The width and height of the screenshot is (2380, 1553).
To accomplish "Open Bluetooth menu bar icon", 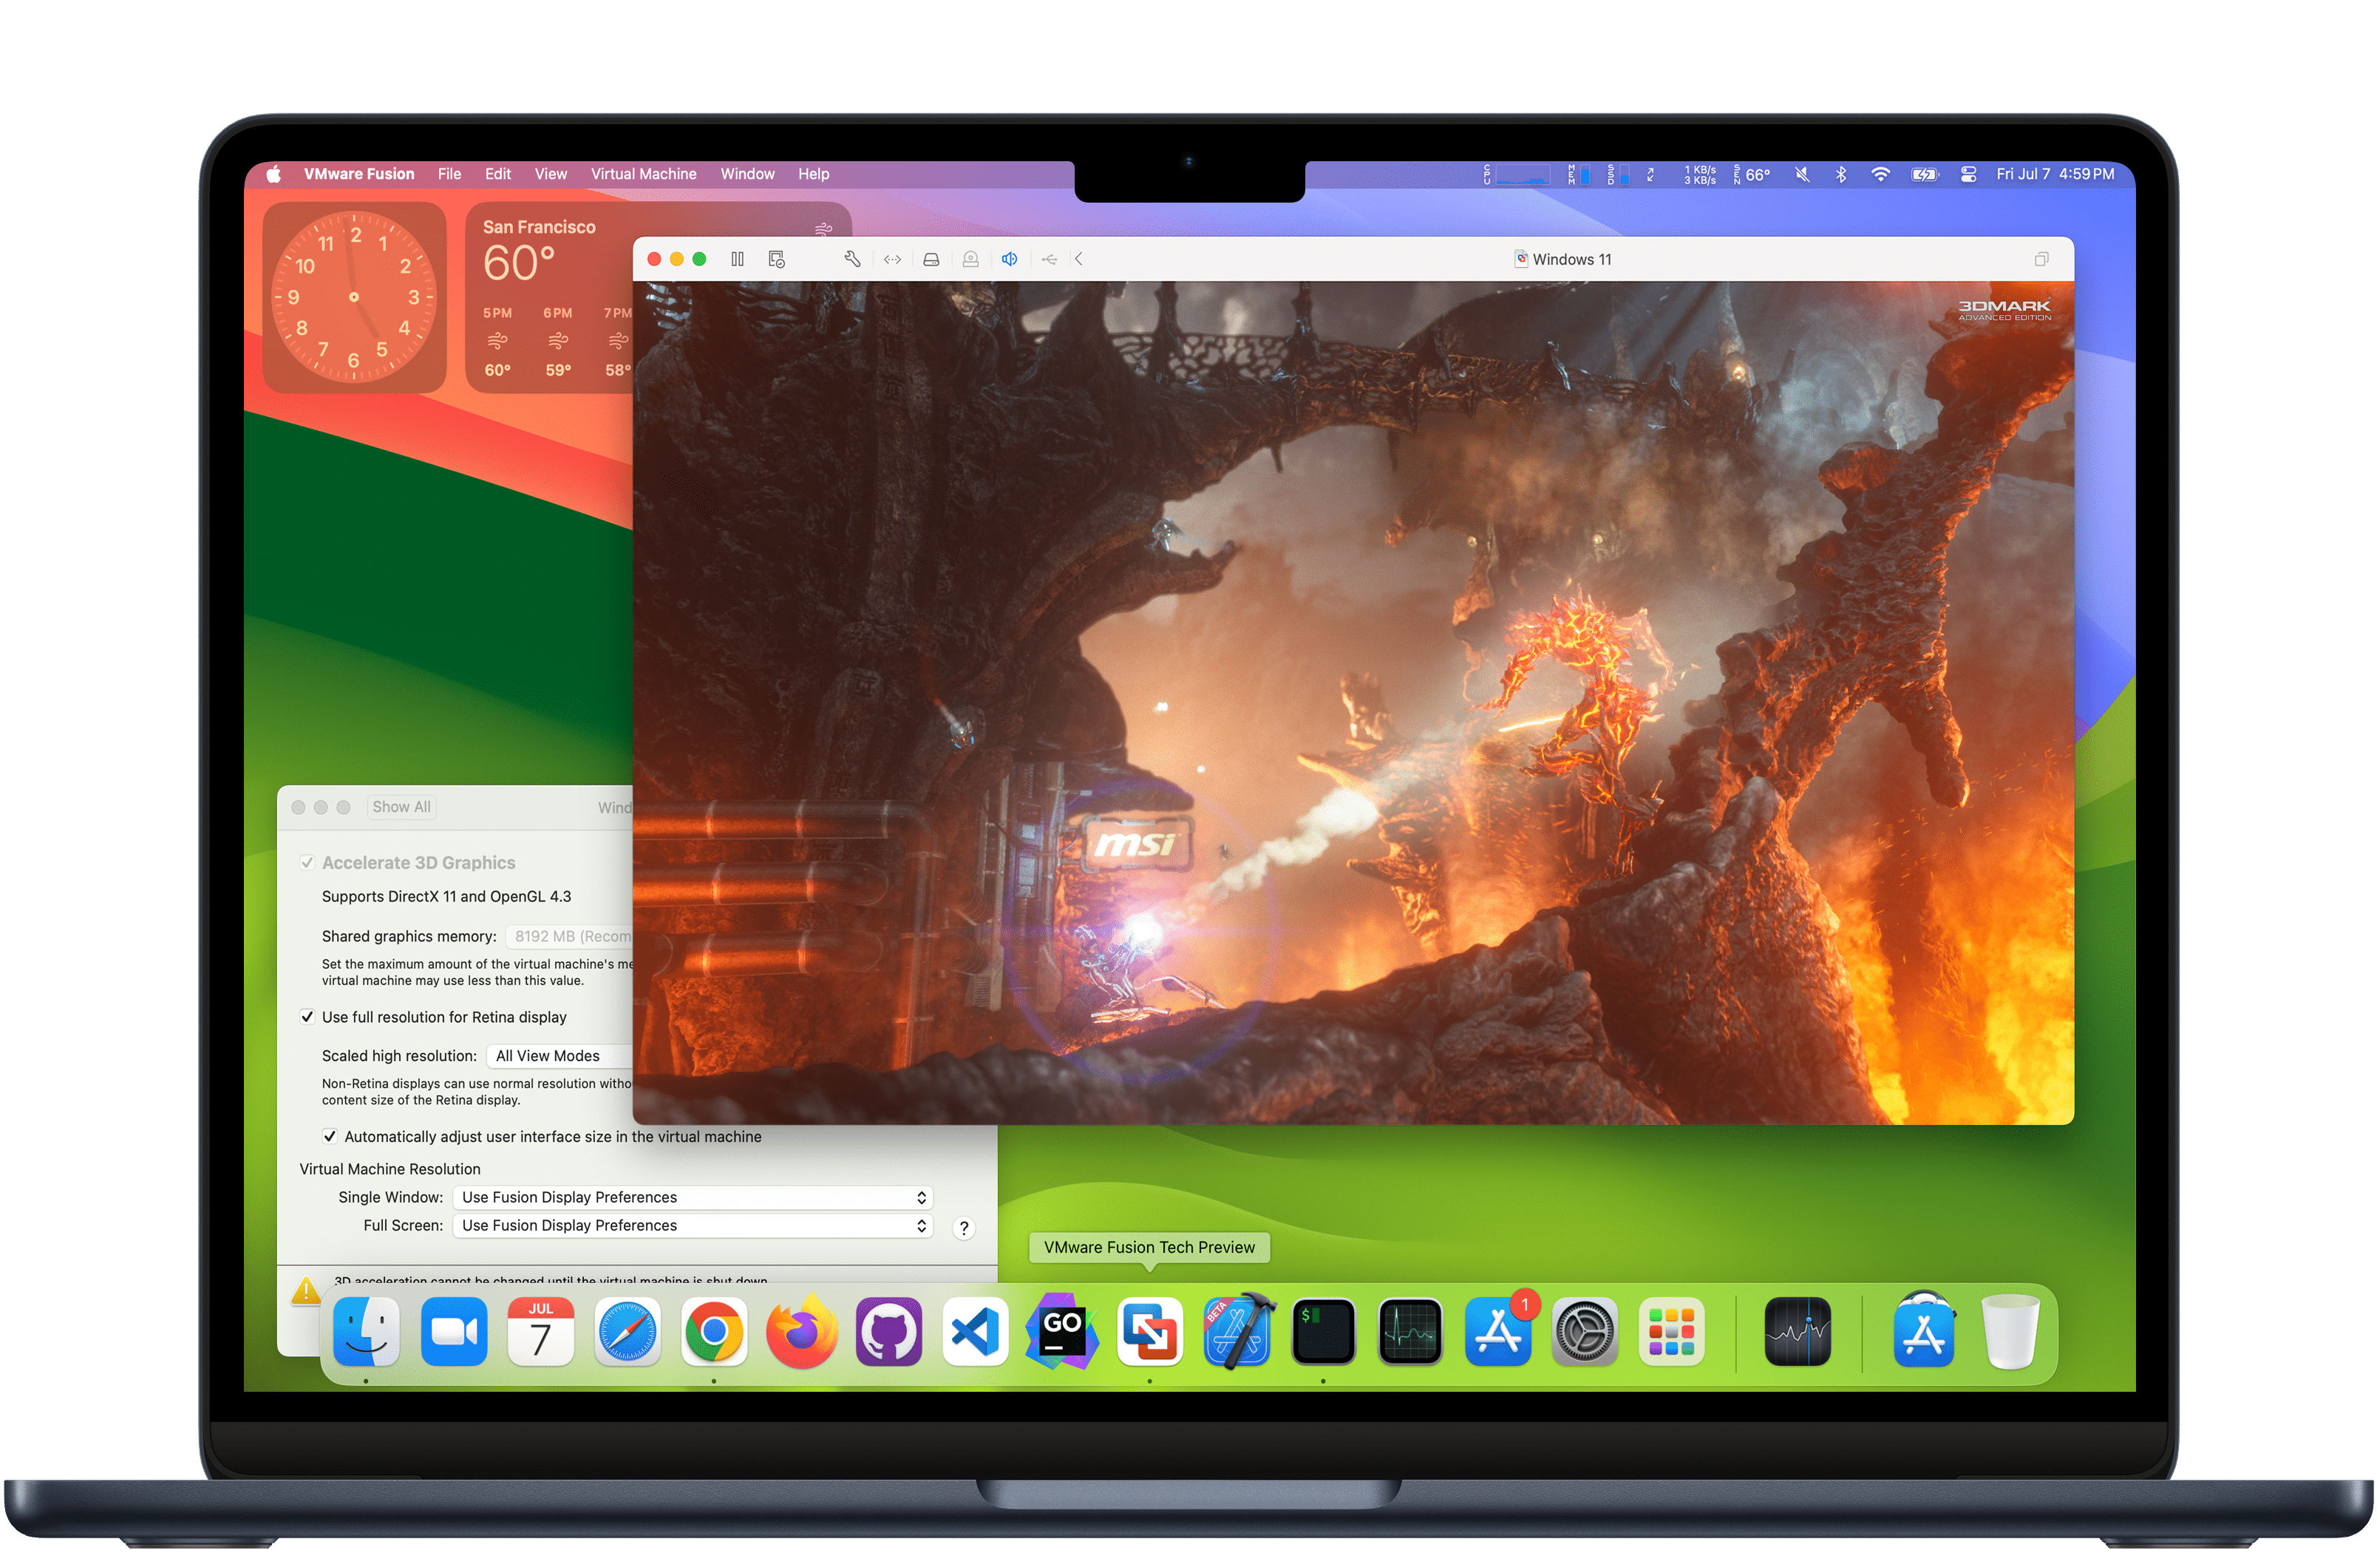I will pos(1841,174).
